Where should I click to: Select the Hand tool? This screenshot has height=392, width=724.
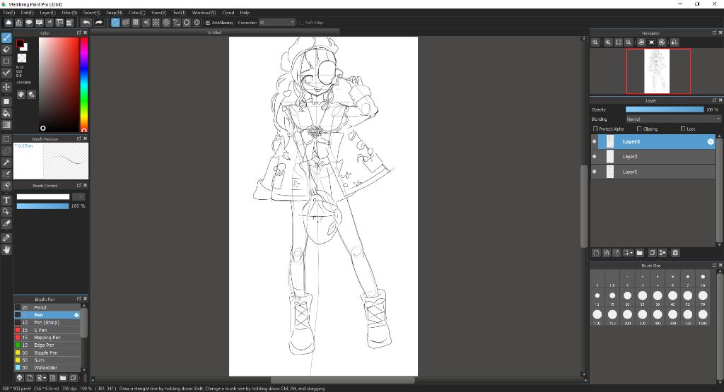click(x=6, y=249)
